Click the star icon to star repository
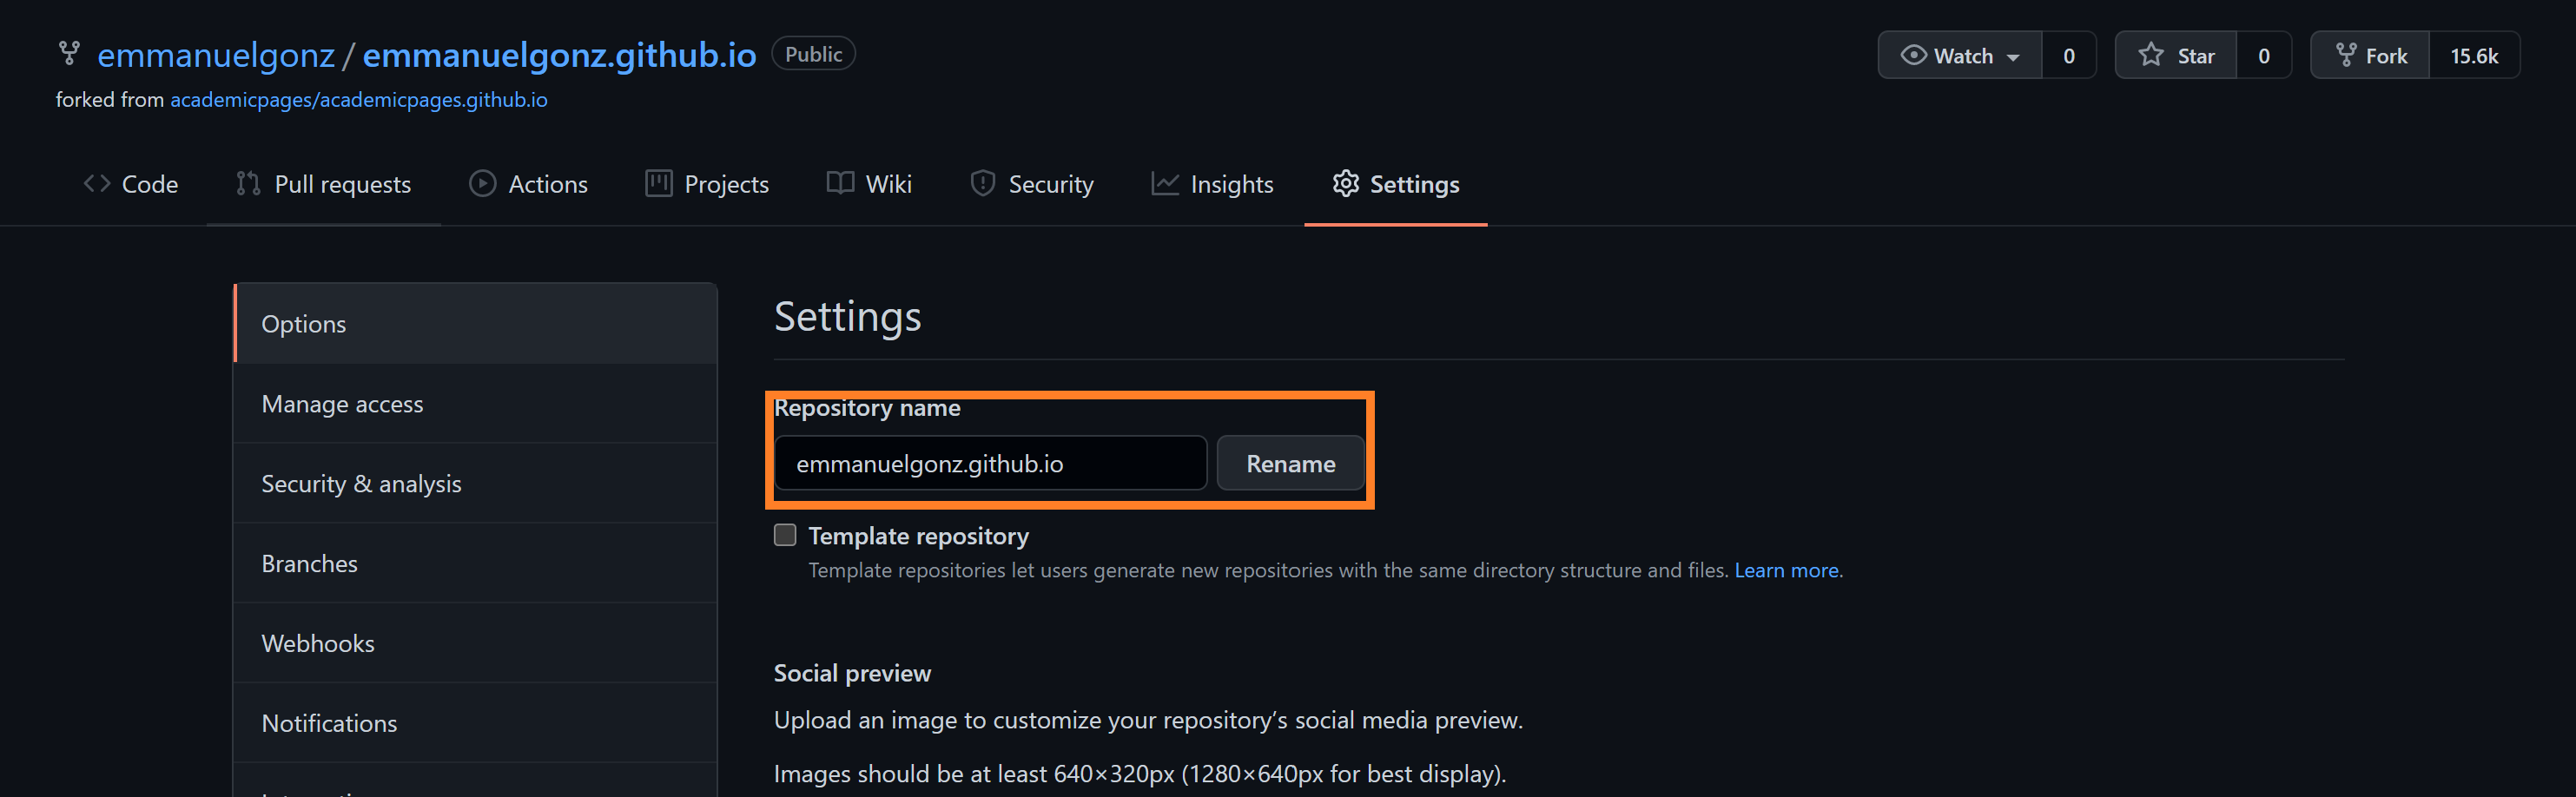This screenshot has width=2576, height=797. (2150, 55)
